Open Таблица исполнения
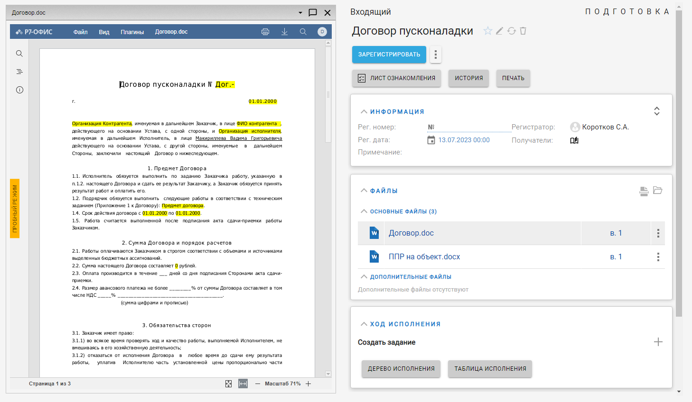Screen dimensions: 692x402 pyautogui.click(x=490, y=369)
